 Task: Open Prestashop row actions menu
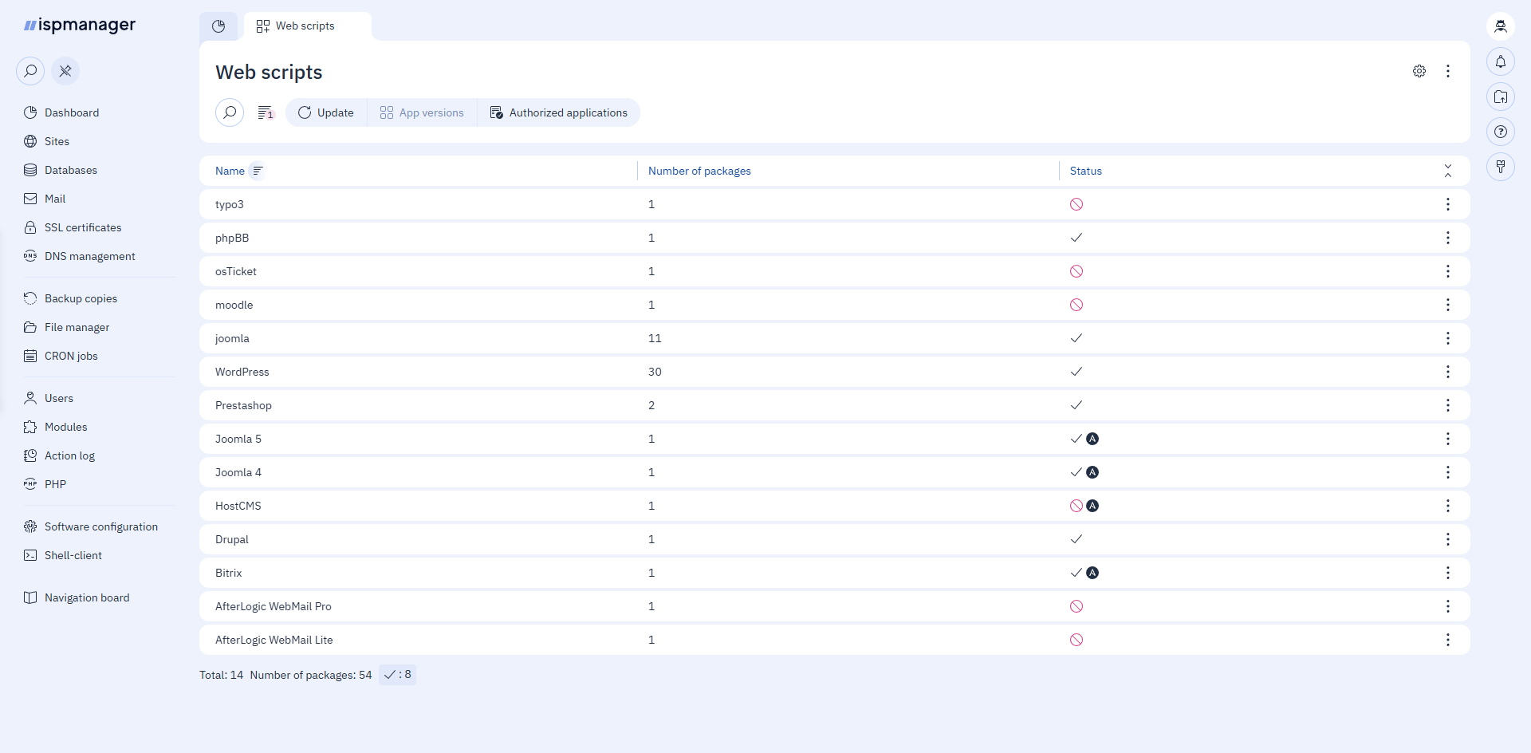pyautogui.click(x=1448, y=405)
